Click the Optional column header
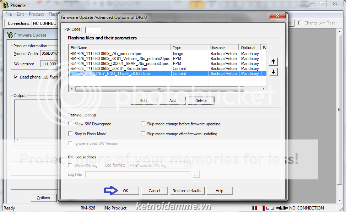This screenshot has width=346, height=212. [250, 48]
